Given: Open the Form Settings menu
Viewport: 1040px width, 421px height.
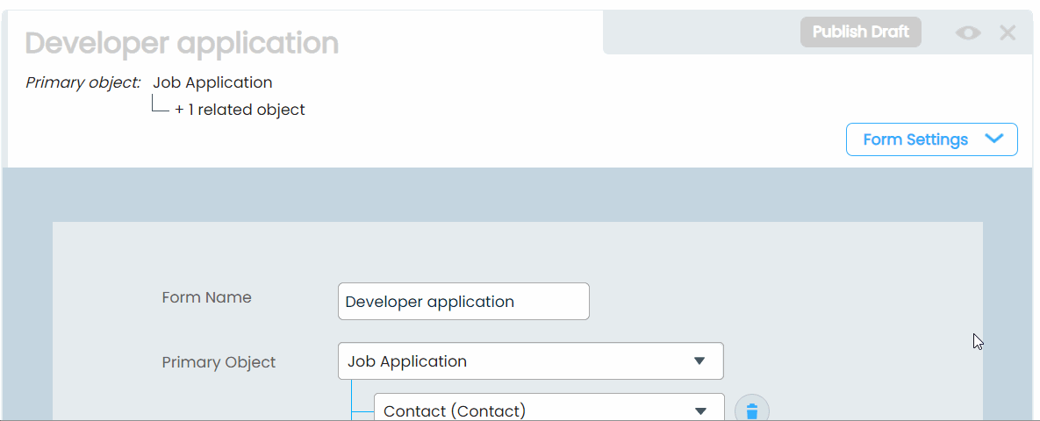Looking at the screenshot, I should point(915,139).
